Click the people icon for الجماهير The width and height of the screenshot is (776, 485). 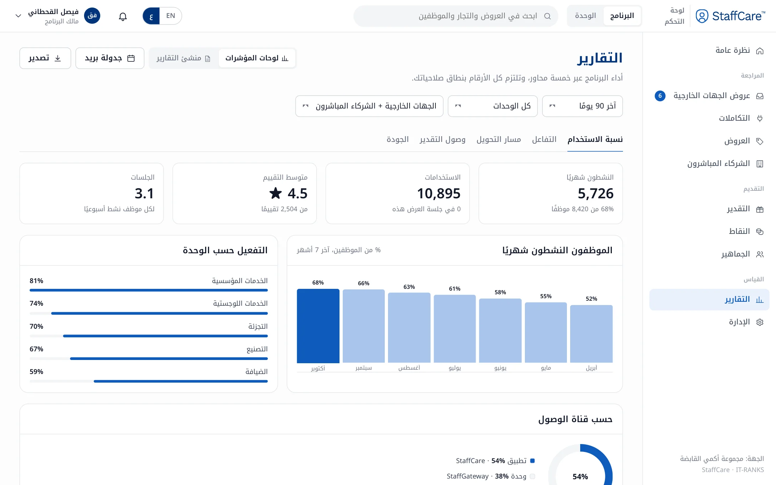pyautogui.click(x=760, y=254)
